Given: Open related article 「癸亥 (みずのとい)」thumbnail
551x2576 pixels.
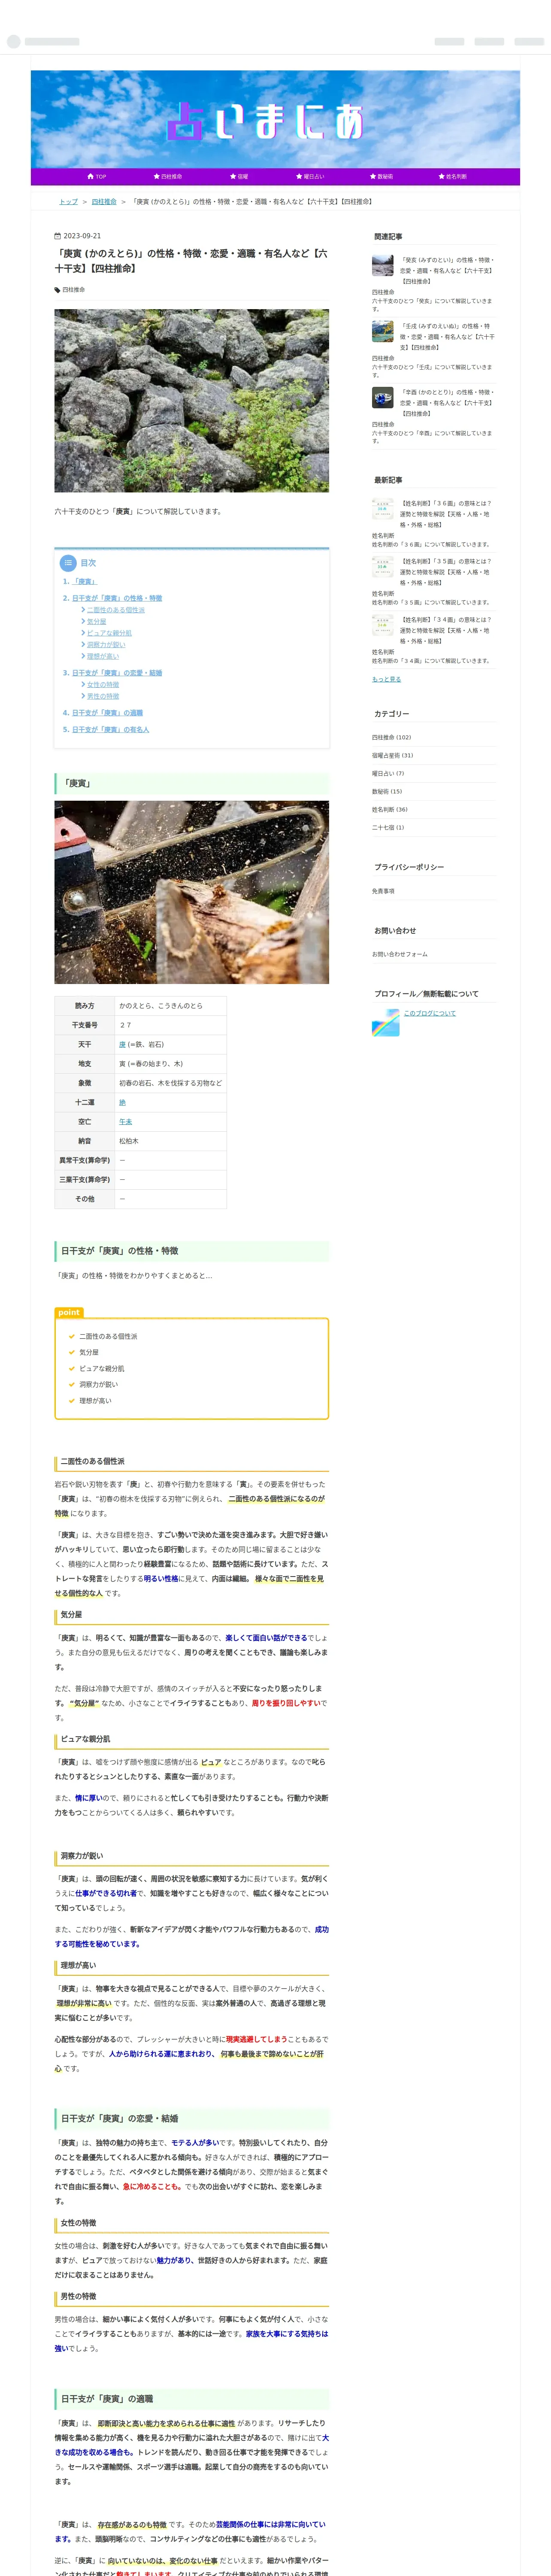Looking at the screenshot, I should click(x=383, y=265).
